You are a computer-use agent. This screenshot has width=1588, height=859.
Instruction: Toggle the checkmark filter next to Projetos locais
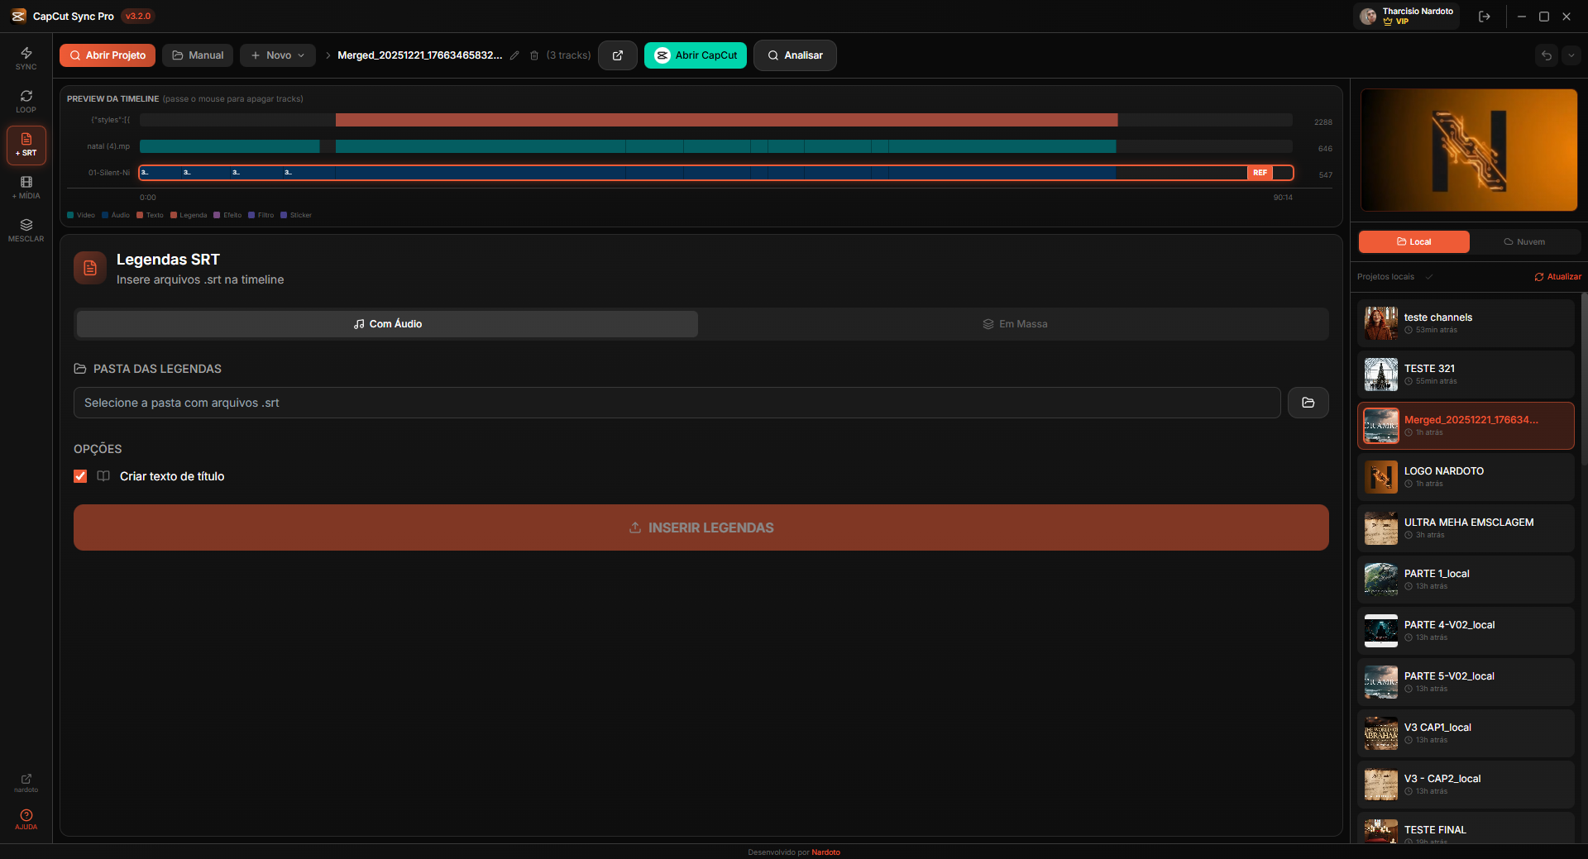point(1430,277)
